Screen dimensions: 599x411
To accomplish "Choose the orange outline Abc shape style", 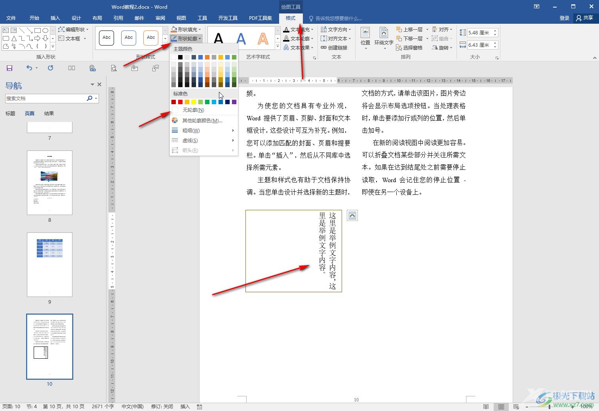I will pos(151,38).
